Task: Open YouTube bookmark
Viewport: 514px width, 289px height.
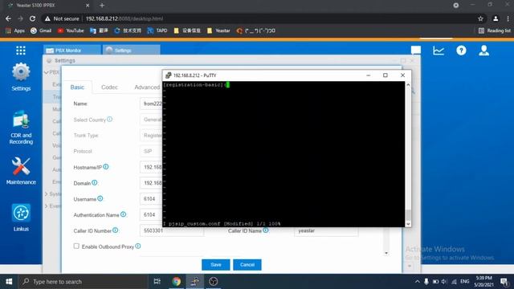Action: [x=71, y=31]
